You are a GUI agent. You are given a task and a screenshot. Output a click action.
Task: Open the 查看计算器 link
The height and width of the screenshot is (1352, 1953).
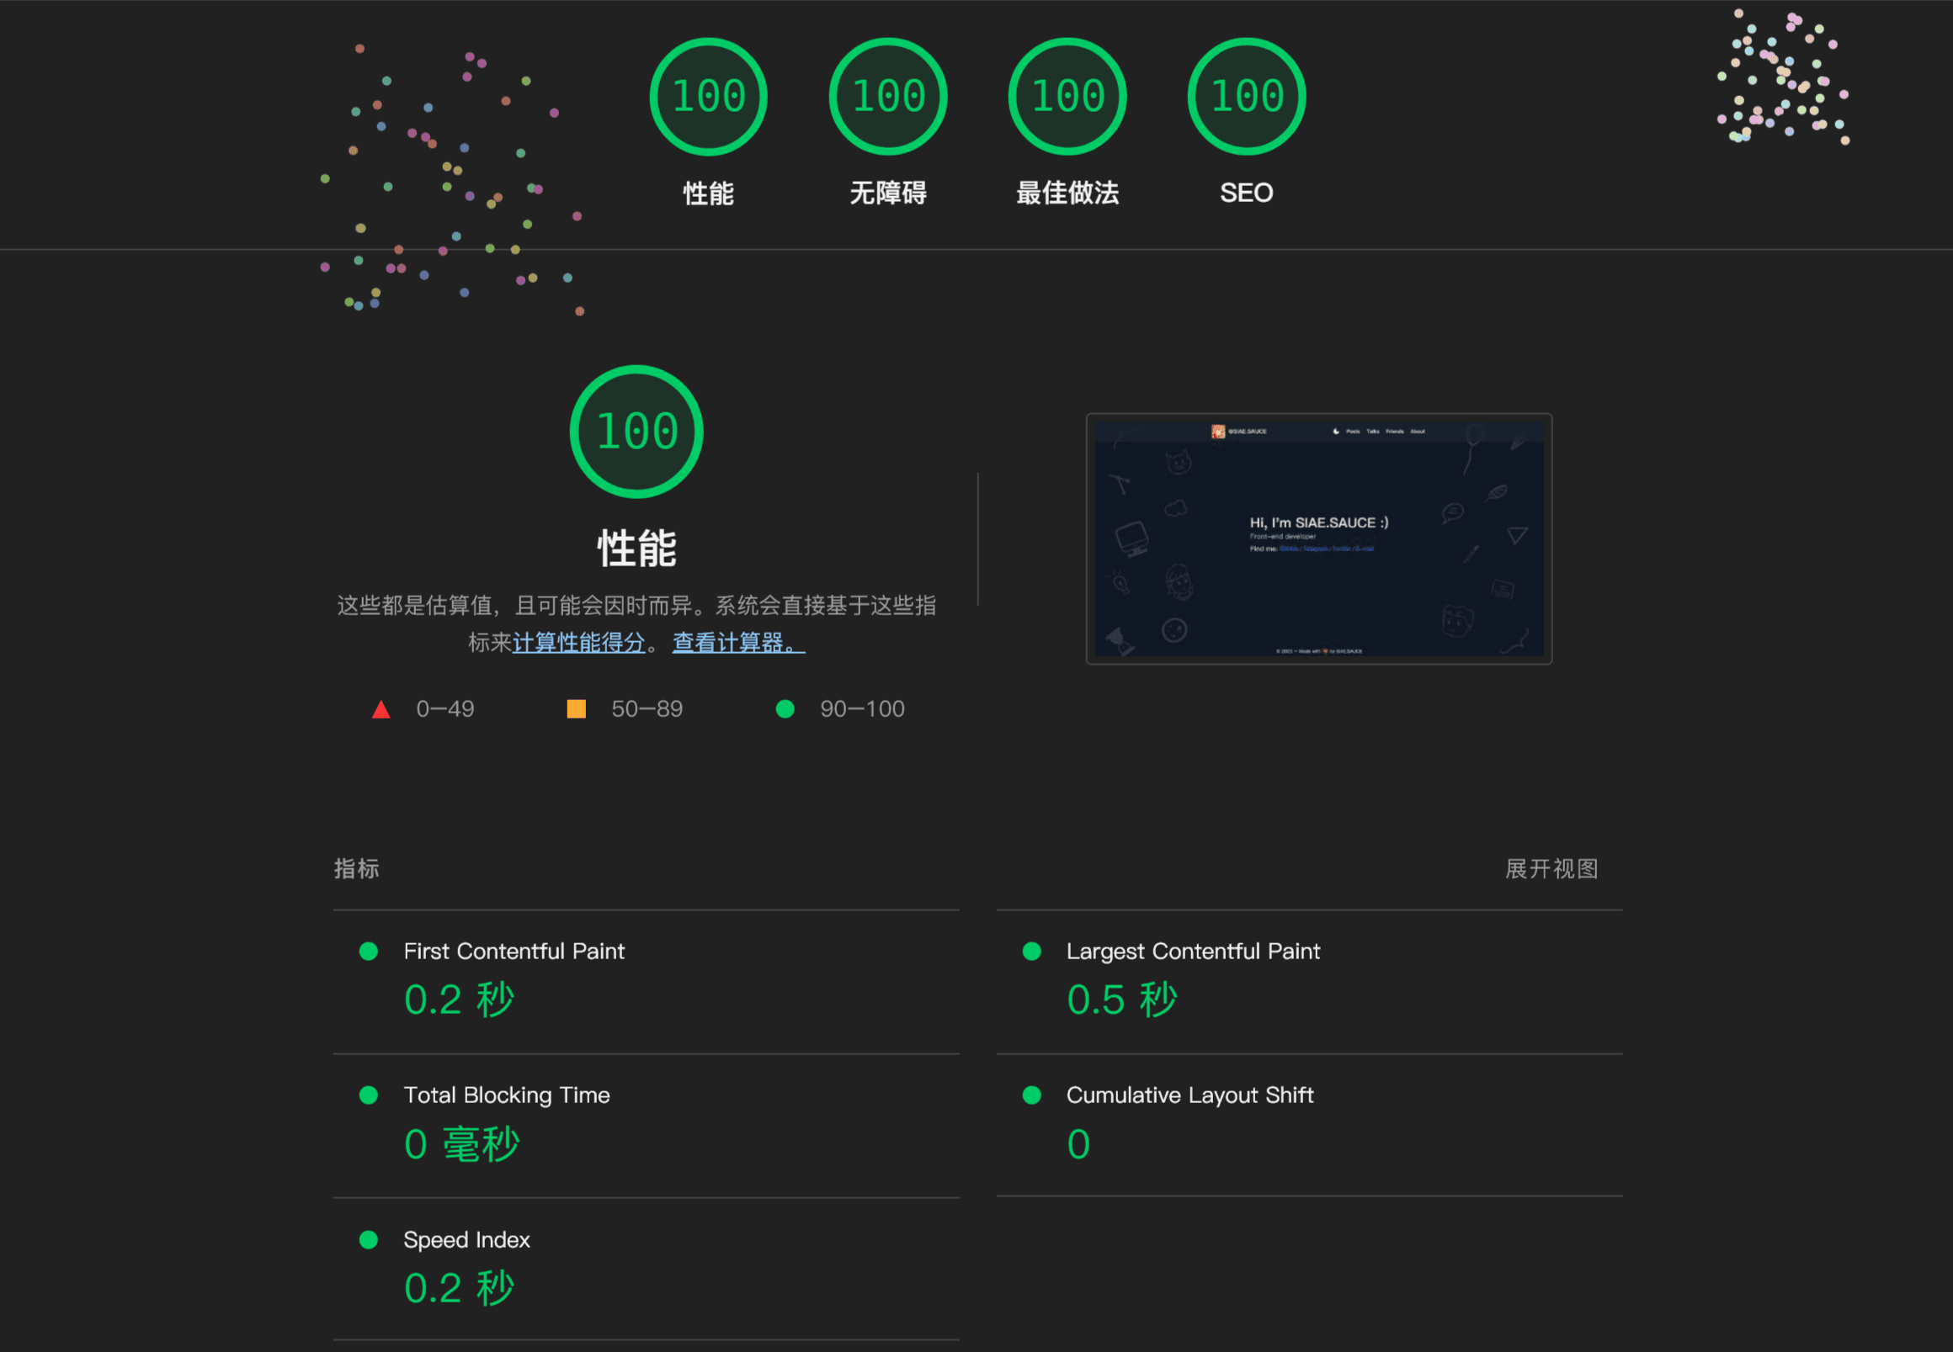coord(738,643)
